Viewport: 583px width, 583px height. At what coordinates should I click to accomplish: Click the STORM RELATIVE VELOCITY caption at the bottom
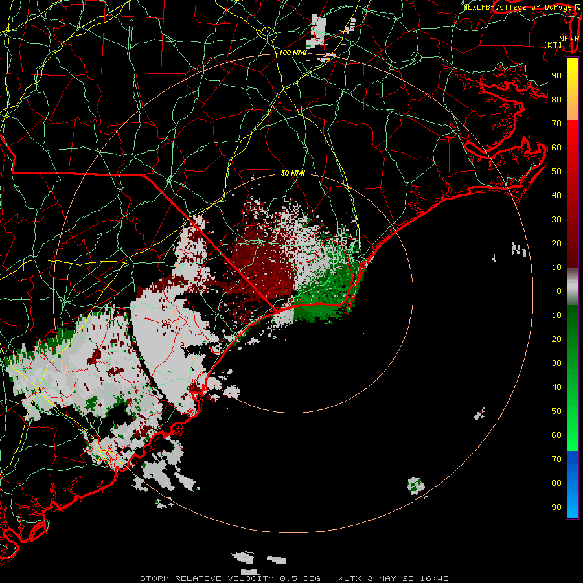point(294,578)
